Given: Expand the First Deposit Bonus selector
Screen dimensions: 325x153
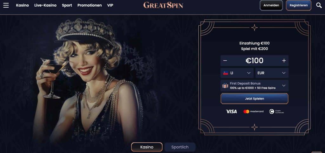Looking at the screenshot, I should coord(254,85).
